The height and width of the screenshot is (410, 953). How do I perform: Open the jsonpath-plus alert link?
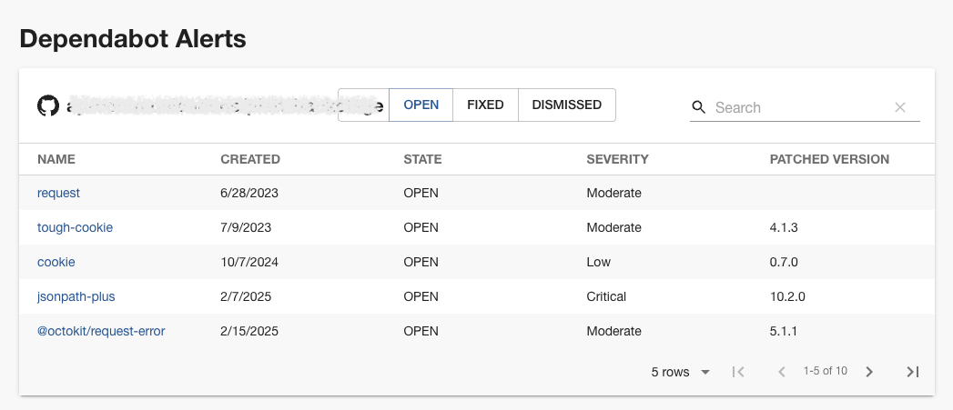point(76,296)
